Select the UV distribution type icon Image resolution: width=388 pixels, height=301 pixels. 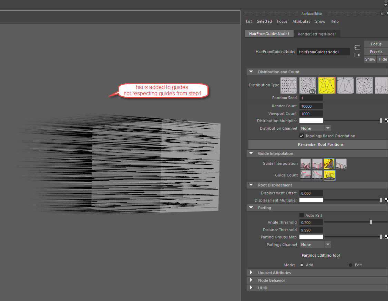308,85
